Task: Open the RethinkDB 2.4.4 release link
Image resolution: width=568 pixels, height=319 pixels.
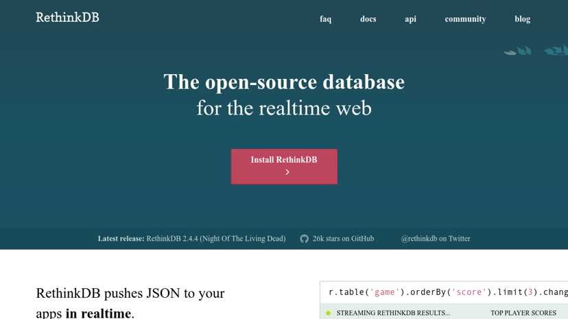Action: coord(216,239)
